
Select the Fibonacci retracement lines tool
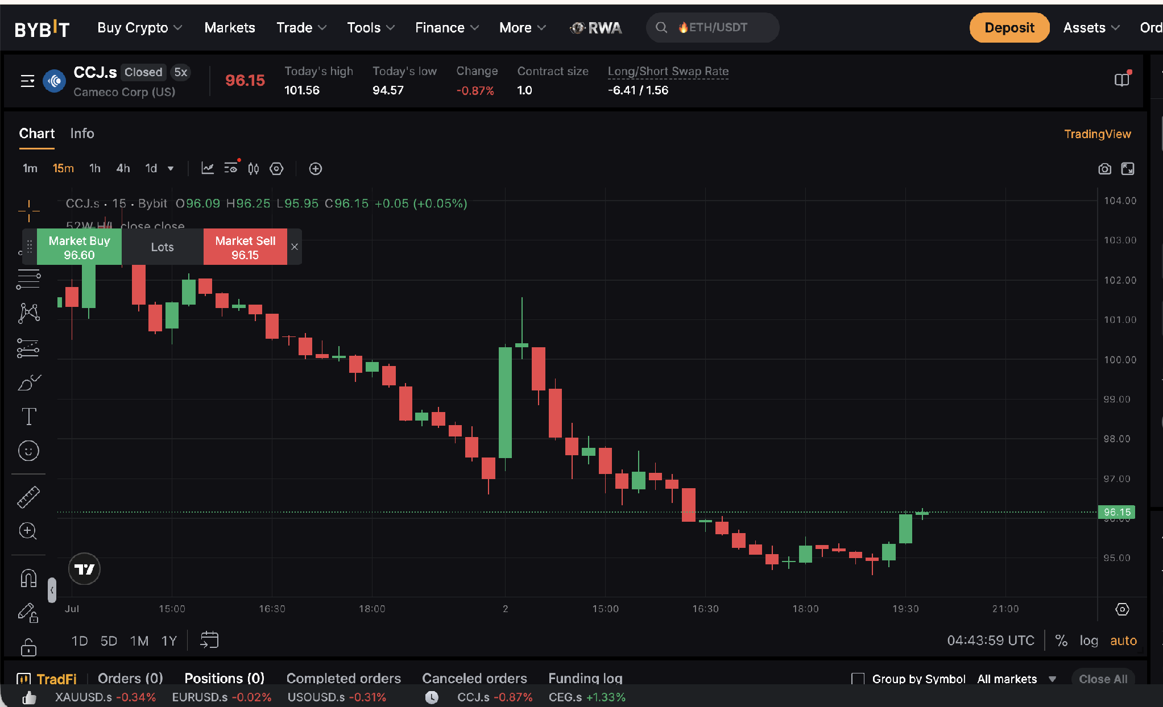[28, 279]
